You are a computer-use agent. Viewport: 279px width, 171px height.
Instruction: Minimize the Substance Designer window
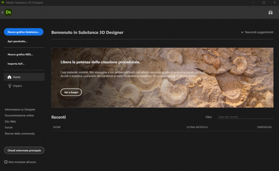coord(253,2)
